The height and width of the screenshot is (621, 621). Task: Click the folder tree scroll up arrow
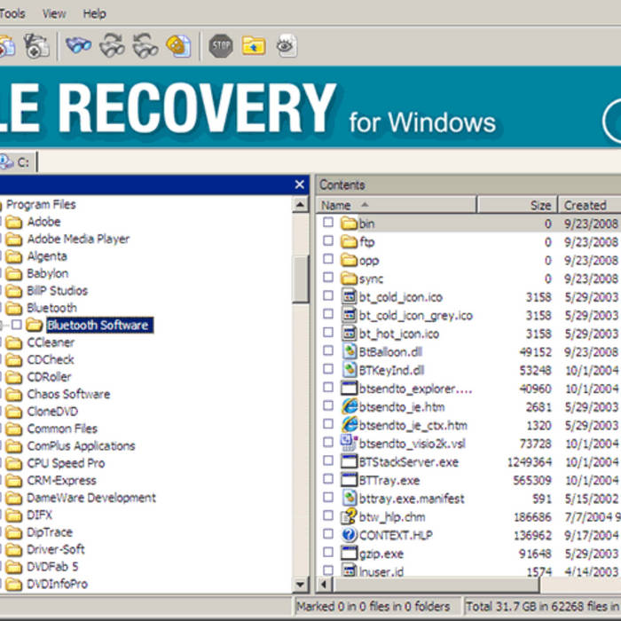(301, 205)
